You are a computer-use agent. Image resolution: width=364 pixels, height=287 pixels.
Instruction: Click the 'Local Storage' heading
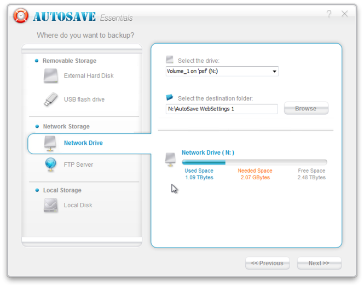tap(62, 190)
